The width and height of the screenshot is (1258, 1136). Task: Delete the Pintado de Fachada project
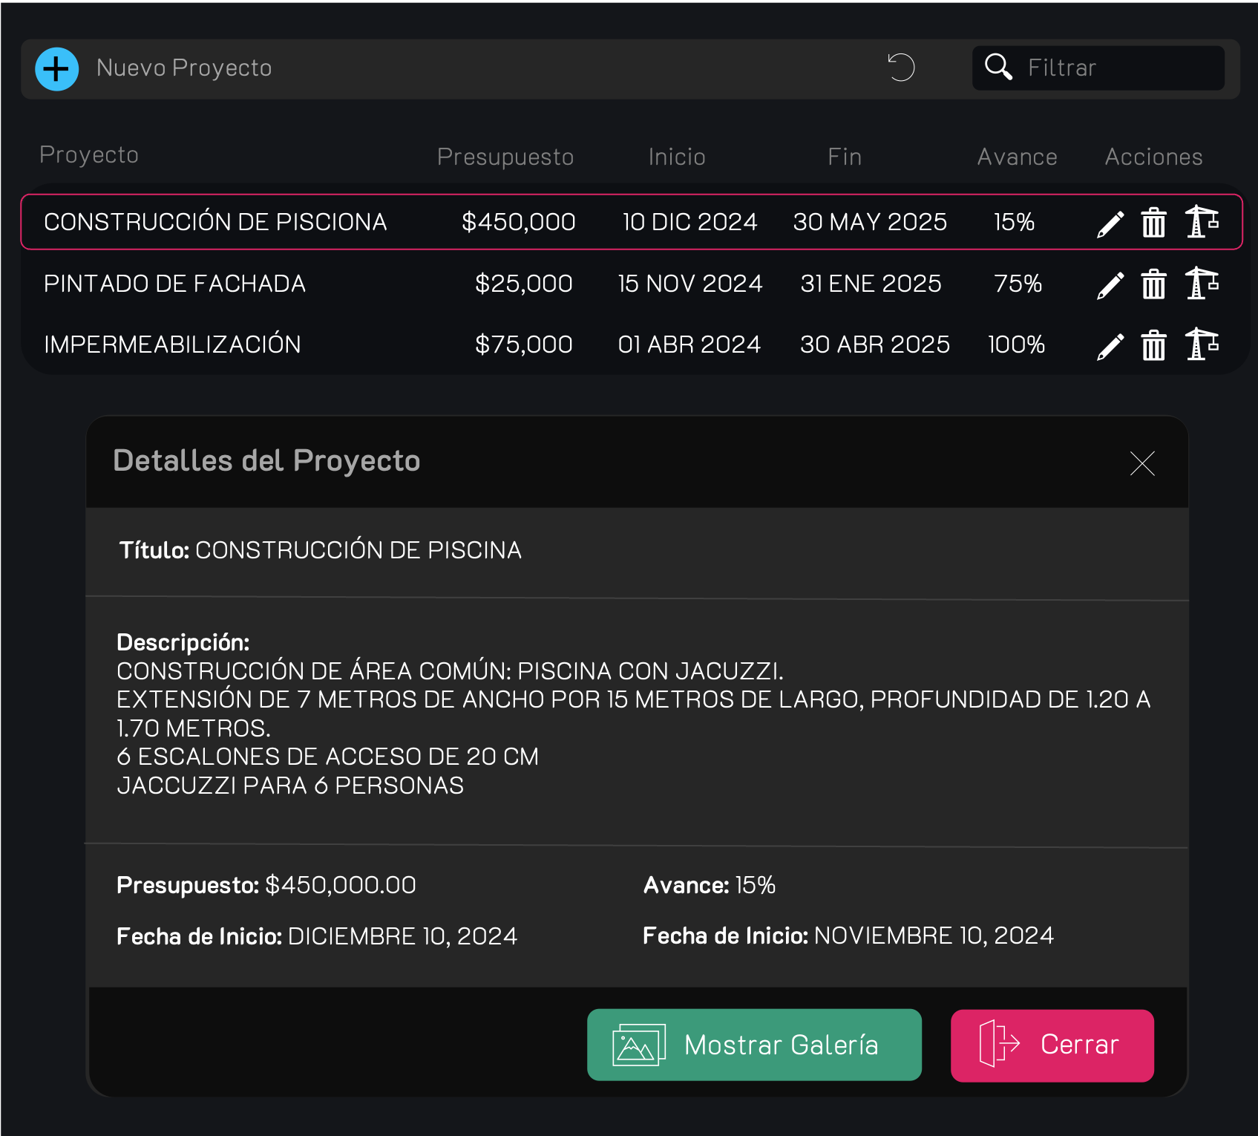[x=1153, y=284]
